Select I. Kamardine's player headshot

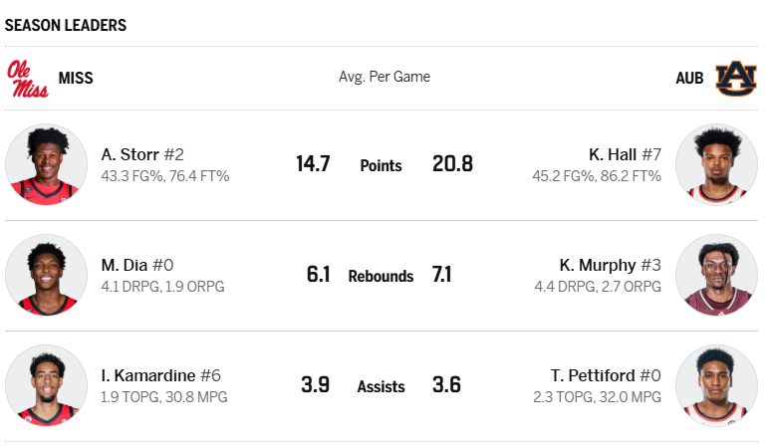point(46,386)
